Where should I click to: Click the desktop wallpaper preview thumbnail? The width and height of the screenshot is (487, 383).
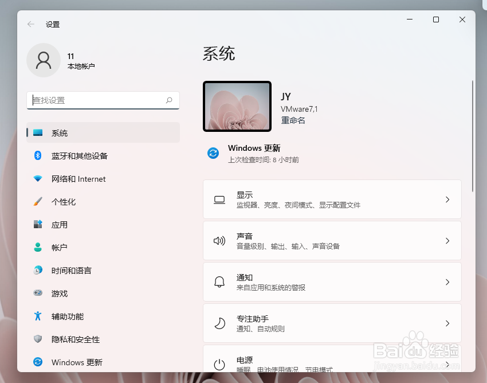(237, 106)
